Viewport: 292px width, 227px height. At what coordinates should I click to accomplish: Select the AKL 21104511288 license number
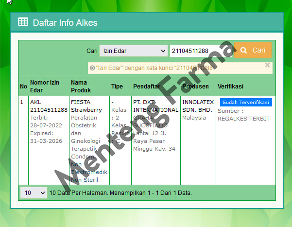click(x=49, y=106)
